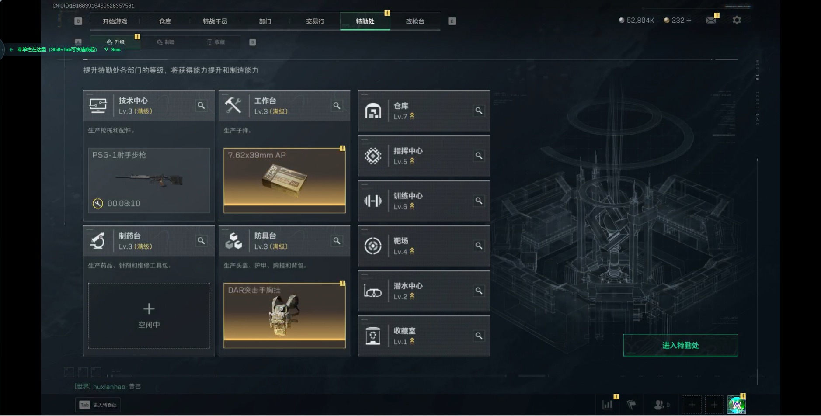Select the 收藏 sub-tab
Viewport: 821px width, 416px height.
216,42
